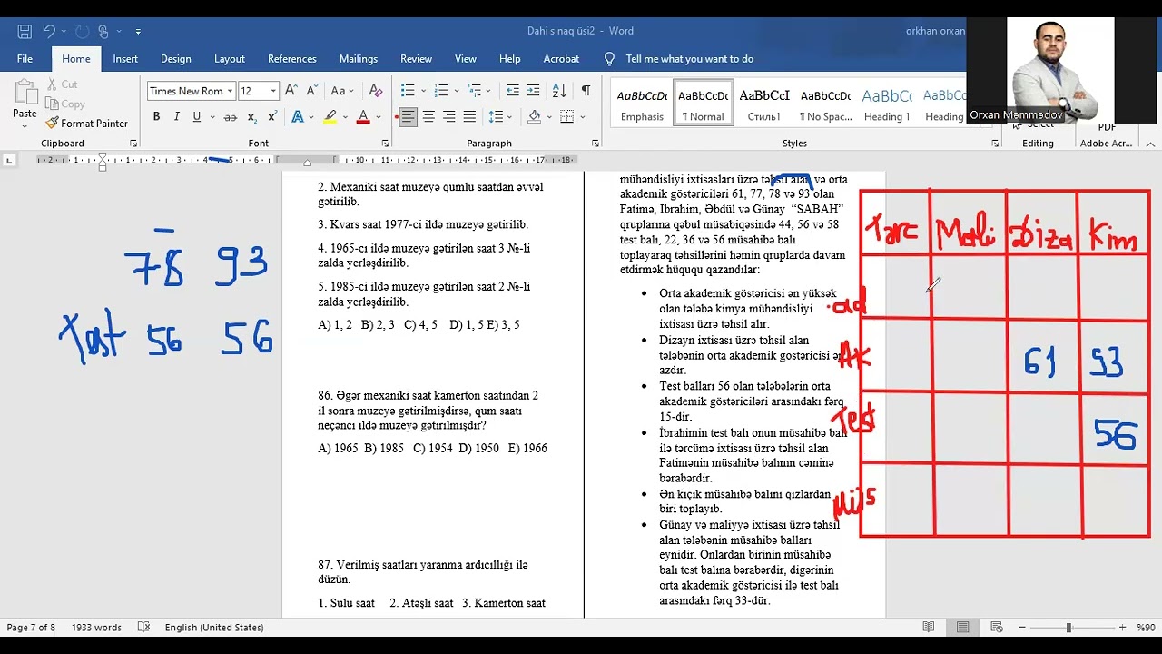This screenshot has height=654, width=1162.
Task: Clear all formatting
Action: pyautogui.click(x=375, y=91)
